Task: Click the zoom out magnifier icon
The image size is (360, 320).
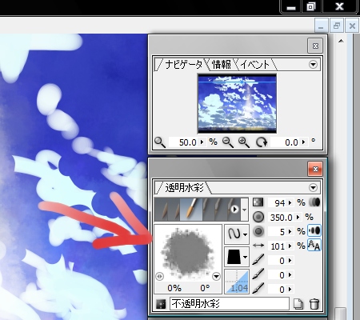Action: click(228, 142)
